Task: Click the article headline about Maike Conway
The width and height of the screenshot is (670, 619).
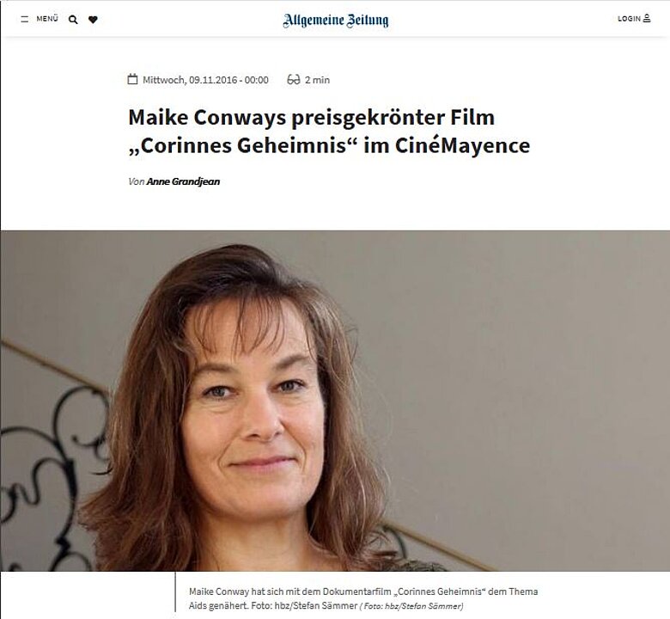Action: (x=329, y=131)
